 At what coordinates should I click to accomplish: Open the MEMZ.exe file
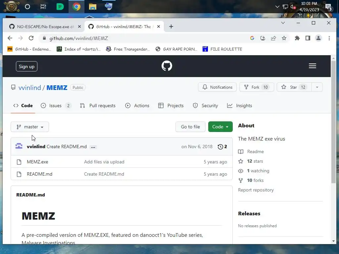coord(37,162)
